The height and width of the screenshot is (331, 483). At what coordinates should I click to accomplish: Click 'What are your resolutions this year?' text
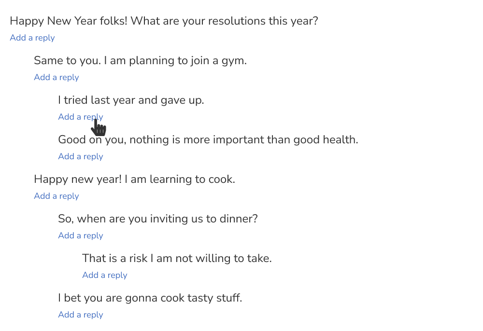pos(224,21)
